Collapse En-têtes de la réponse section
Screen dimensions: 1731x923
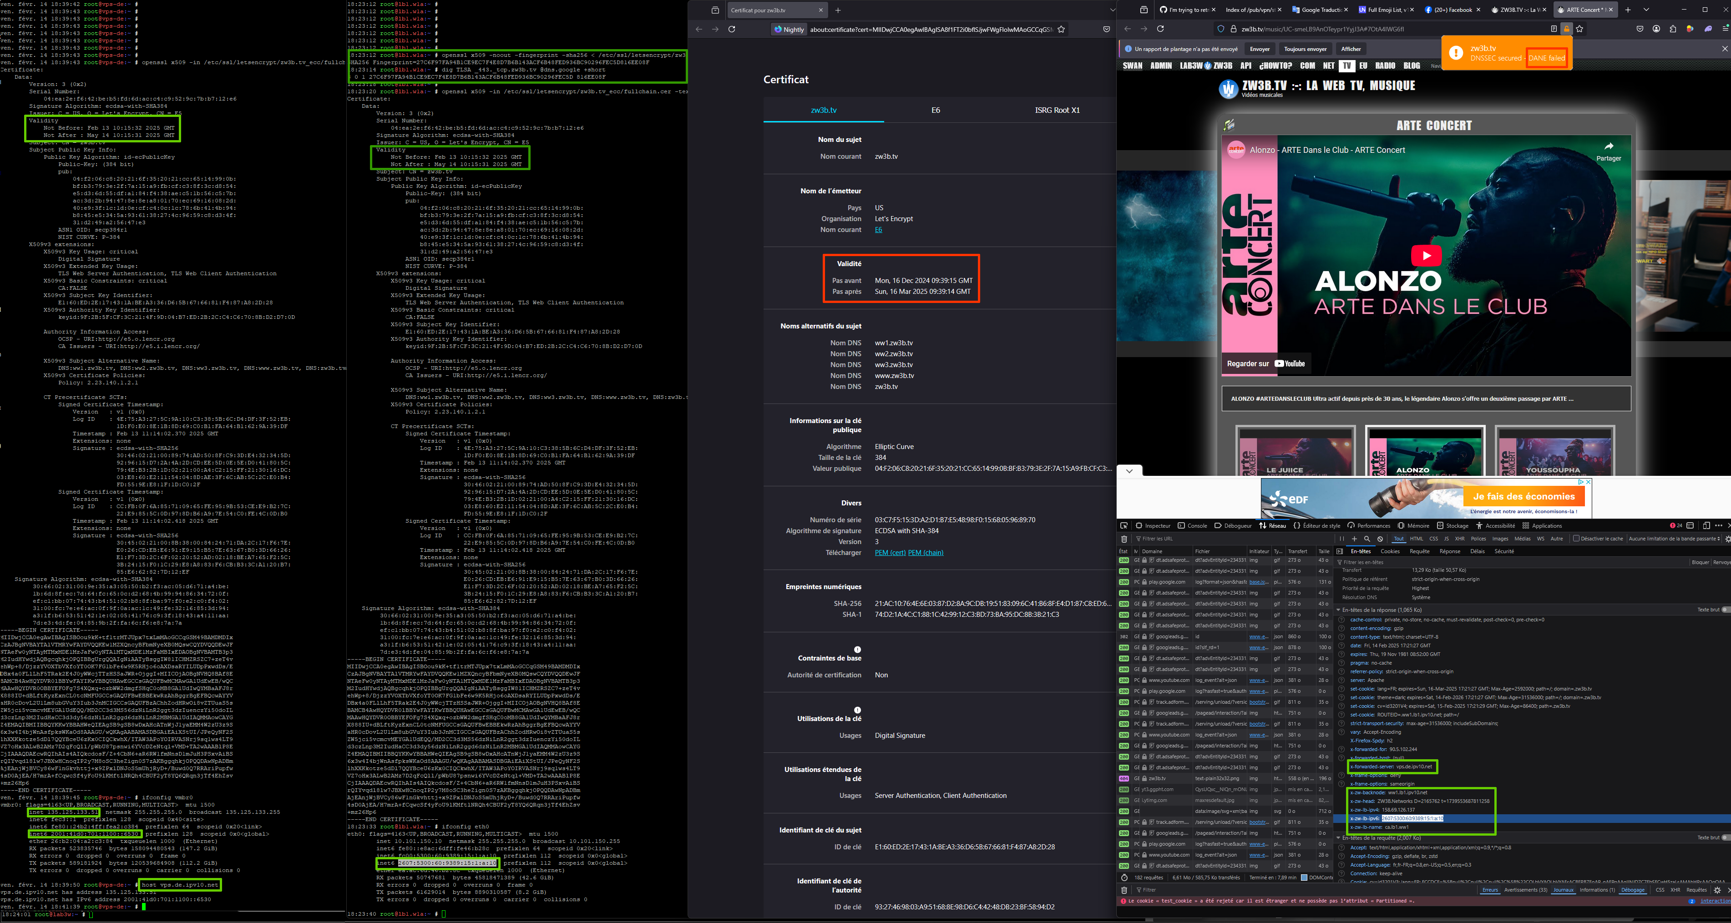[x=1339, y=610]
